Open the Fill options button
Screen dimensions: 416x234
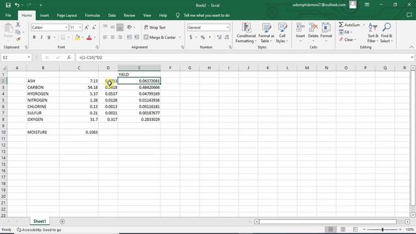[345, 32]
